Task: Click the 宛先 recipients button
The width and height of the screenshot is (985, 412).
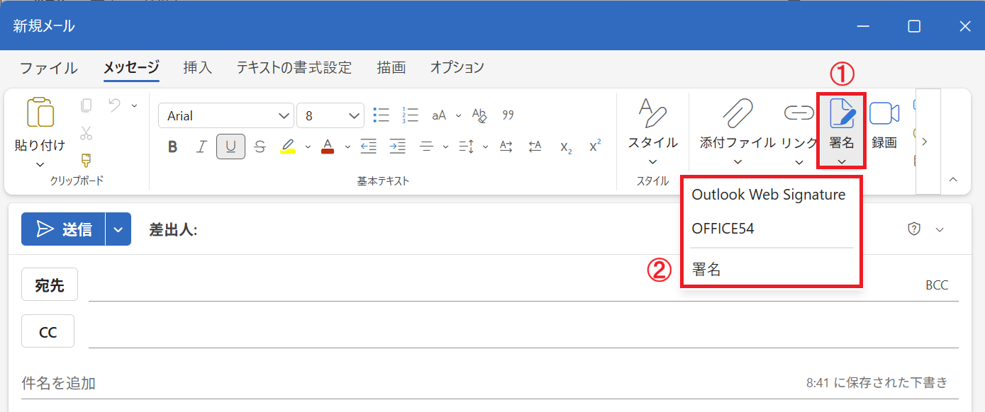Action: [49, 284]
